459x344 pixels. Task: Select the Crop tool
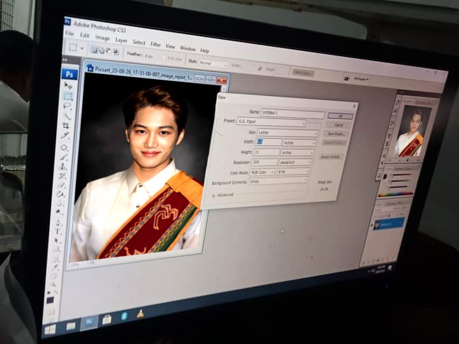66,125
